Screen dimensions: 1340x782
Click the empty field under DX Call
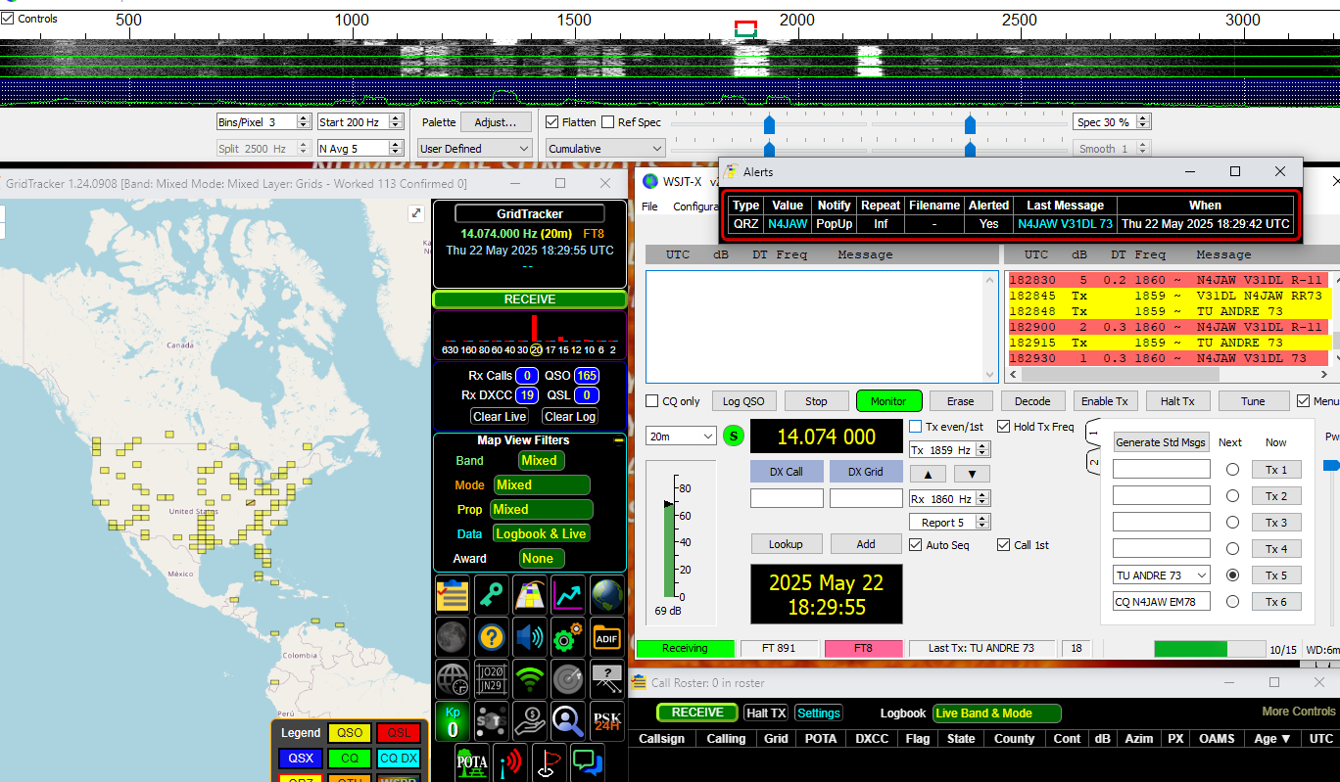coord(787,498)
